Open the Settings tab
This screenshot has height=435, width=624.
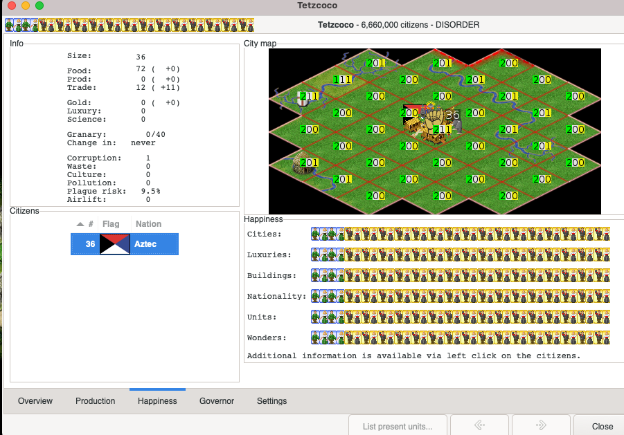[271, 401]
